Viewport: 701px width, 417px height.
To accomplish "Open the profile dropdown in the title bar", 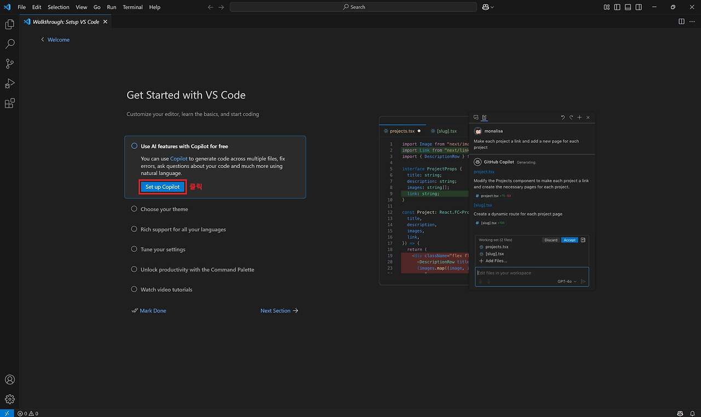I will click(x=486, y=7).
